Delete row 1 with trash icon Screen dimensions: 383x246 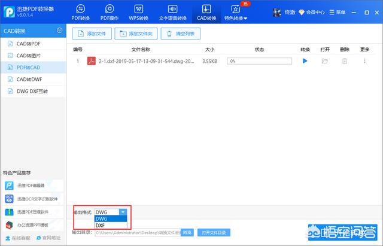[345, 61]
